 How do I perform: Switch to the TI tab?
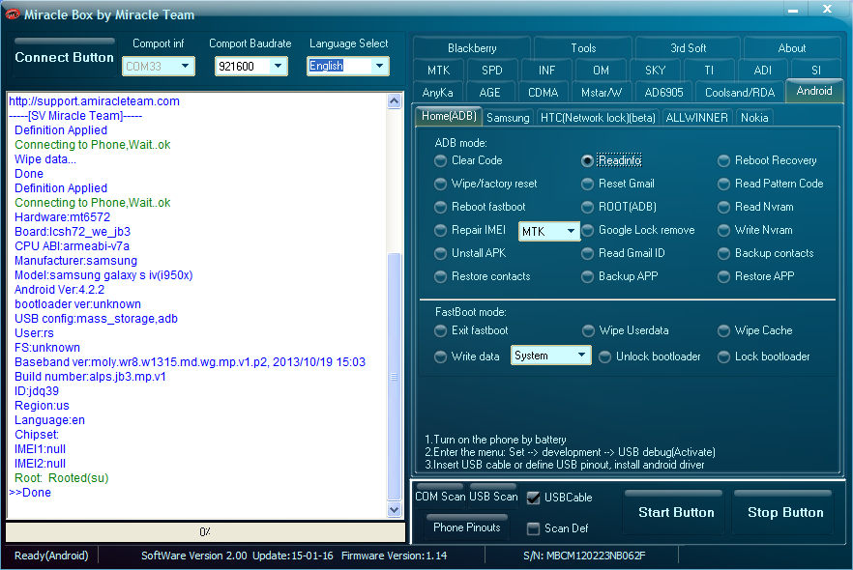pyautogui.click(x=709, y=71)
